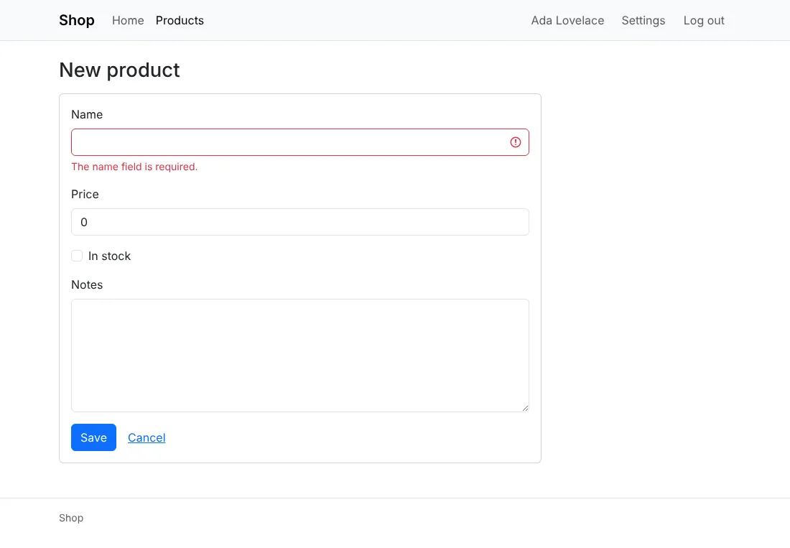The image size is (790, 548).
Task: Click the Cancel link
Action: 147,437
